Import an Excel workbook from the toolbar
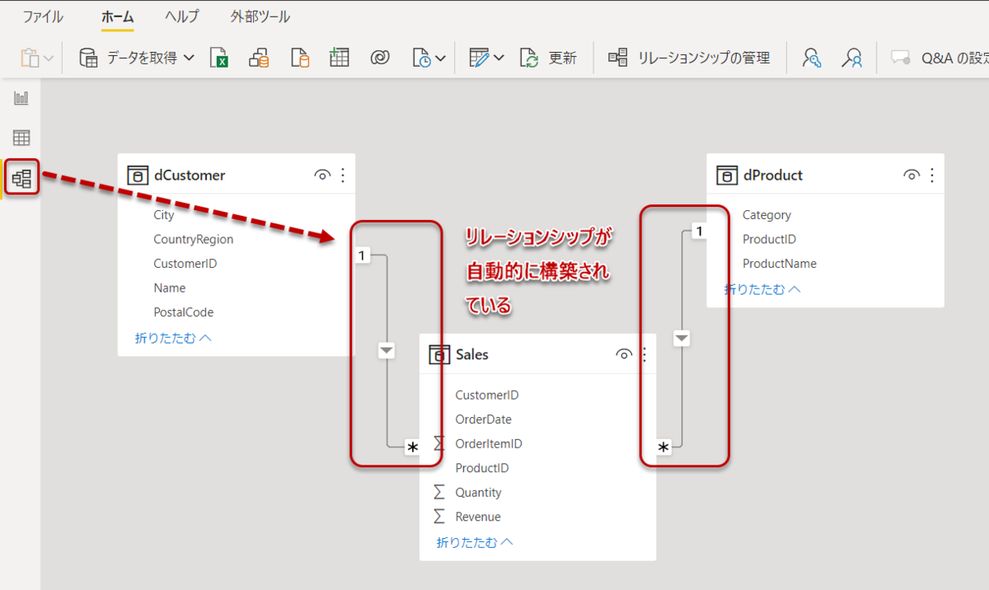Screen dimensions: 989x590 (219, 58)
